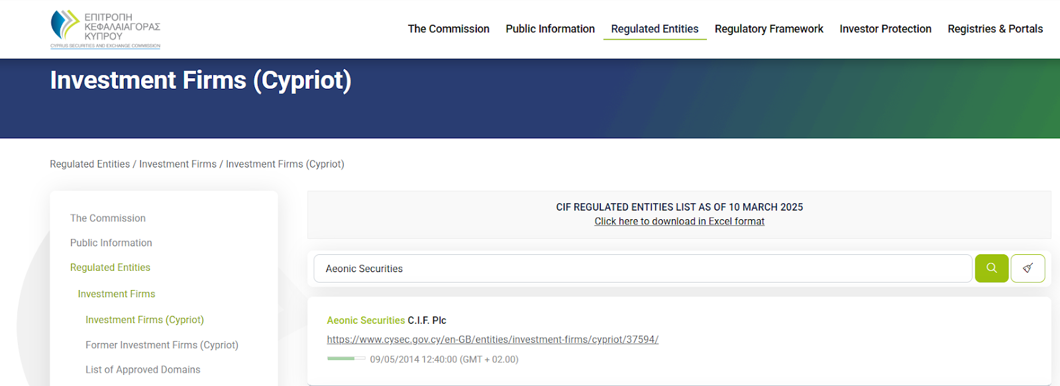Open the Aeonic Securities C.I.F. Plc result
The width and height of the screenshot is (1060, 386).
[x=386, y=320]
